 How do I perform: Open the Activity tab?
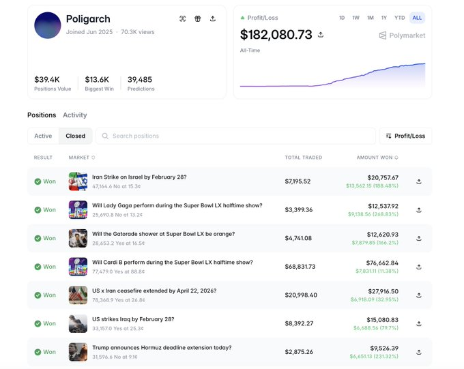(x=75, y=115)
